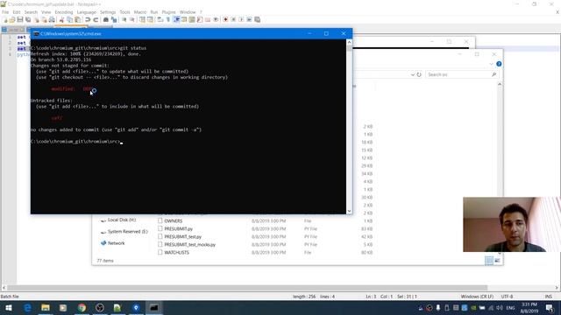Expand Explorer address bar history dropdown
Viewport: 561px width, 315px height.
tap(413, 74)
